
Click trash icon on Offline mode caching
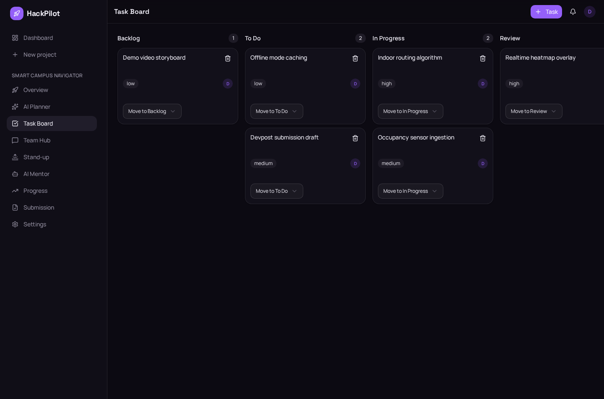point(355,58)
